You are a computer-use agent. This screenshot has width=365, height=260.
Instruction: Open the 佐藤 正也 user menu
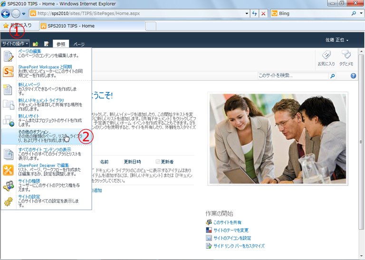point(336,40)
